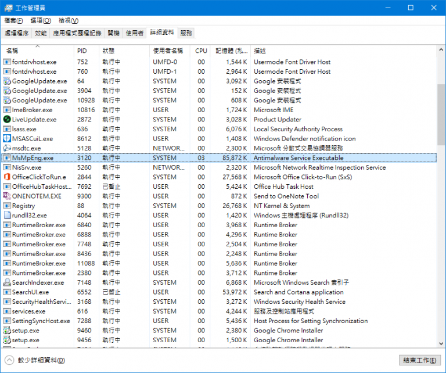Switch to the 服務 tab

(x=186, y=33)
